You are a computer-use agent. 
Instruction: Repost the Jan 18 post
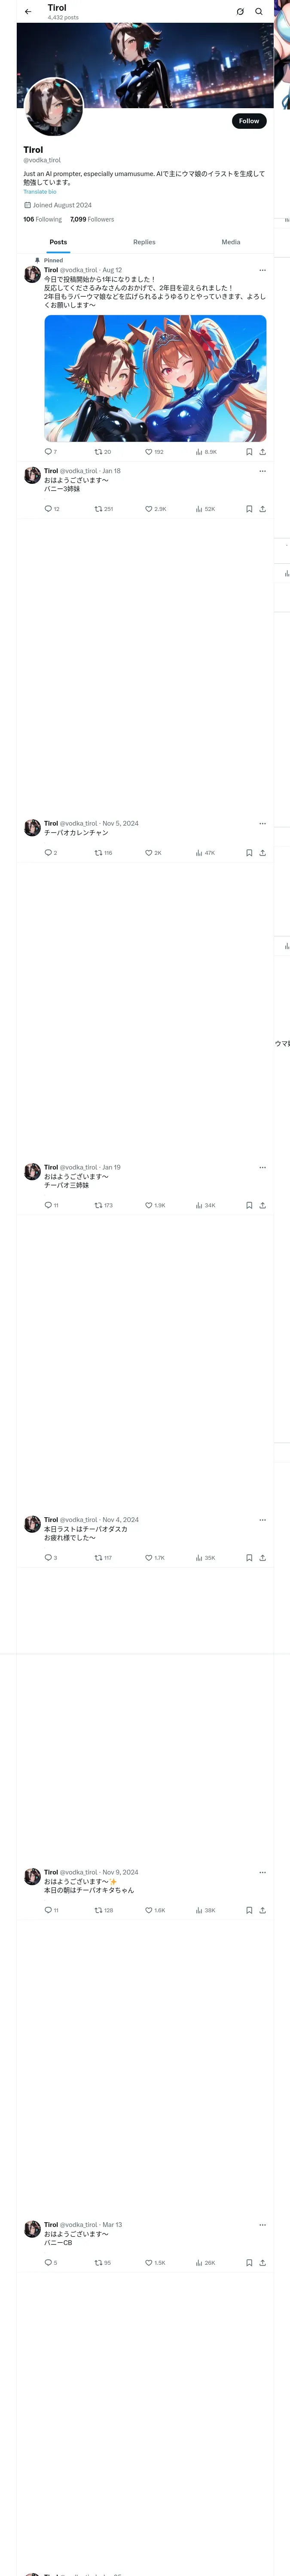(x=99, y=509)
